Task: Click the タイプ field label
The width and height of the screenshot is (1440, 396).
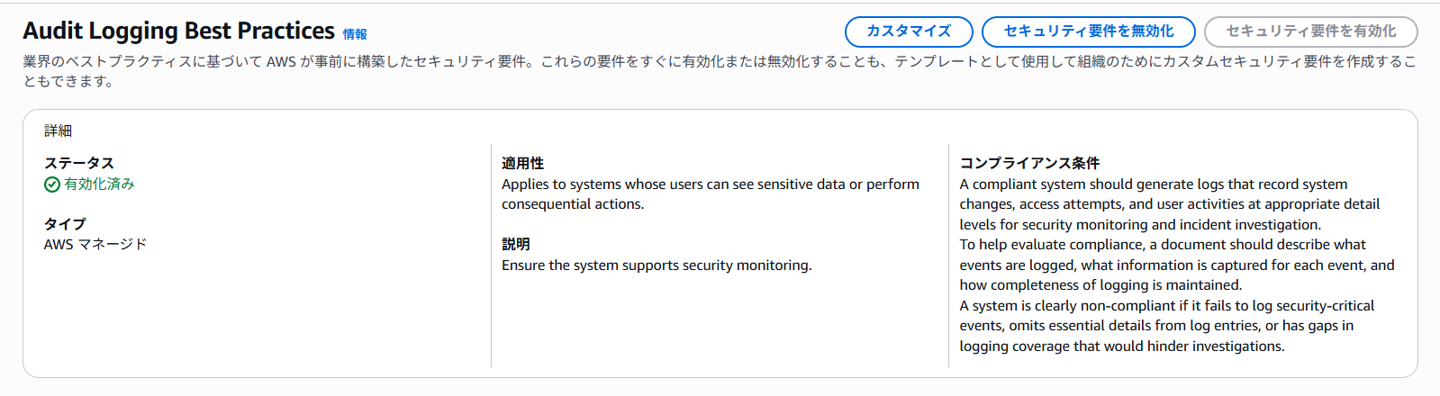Action: pos(65,223)
